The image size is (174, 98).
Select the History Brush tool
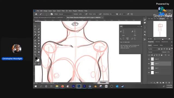pyautogui.click(x=35, y=41)
